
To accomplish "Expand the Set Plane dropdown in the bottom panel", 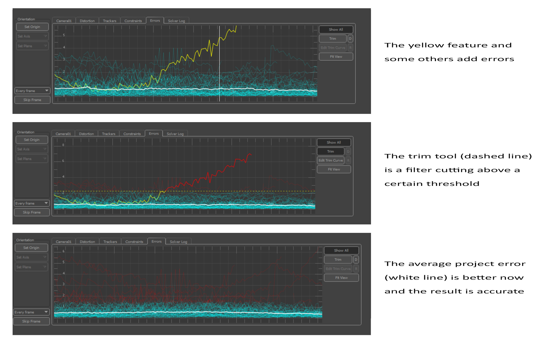I will pos(31,267).
